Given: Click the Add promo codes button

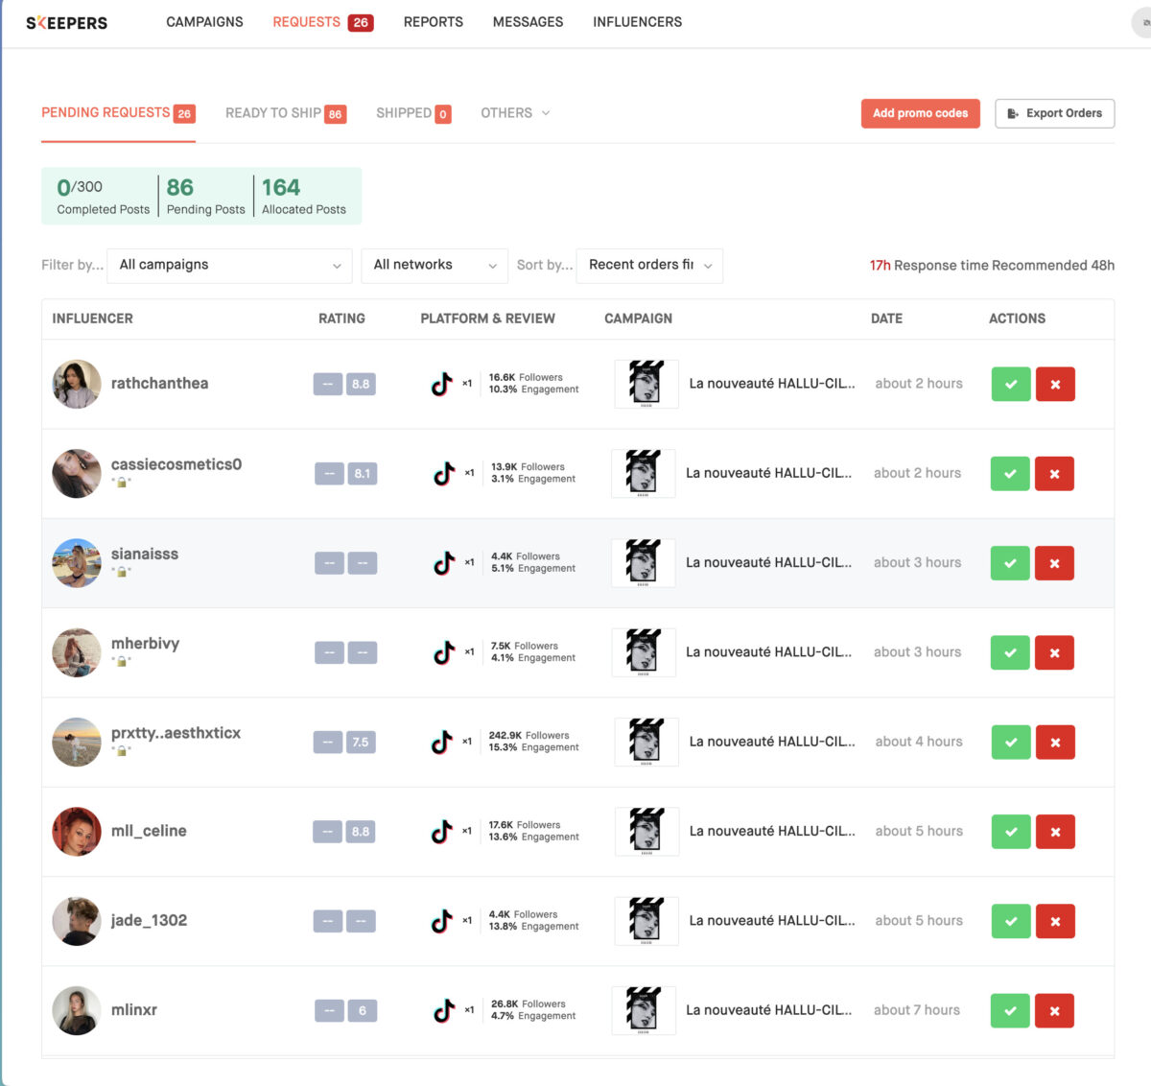Looking at the screenshot, I should [x=920, y=113].
